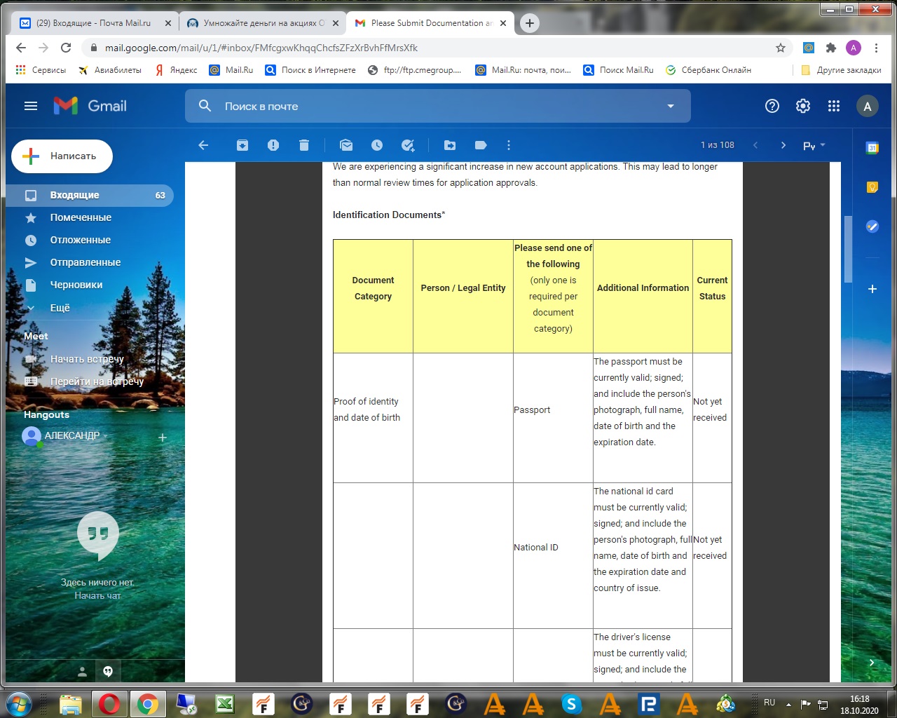Open Skype from the taskbar
Image resolution: width=897 pixels, height=718 pixels.
572,703
